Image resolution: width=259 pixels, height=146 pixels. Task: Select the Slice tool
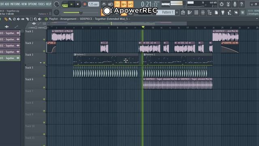point(27,19)
